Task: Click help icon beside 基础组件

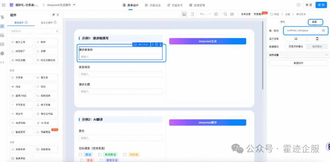Action: (x=26, y=23)
